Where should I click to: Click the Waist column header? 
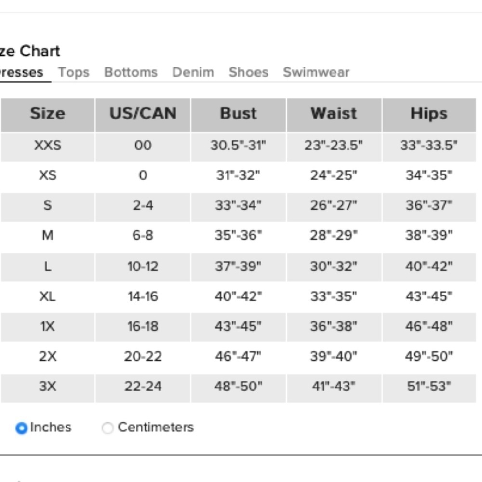334,115
